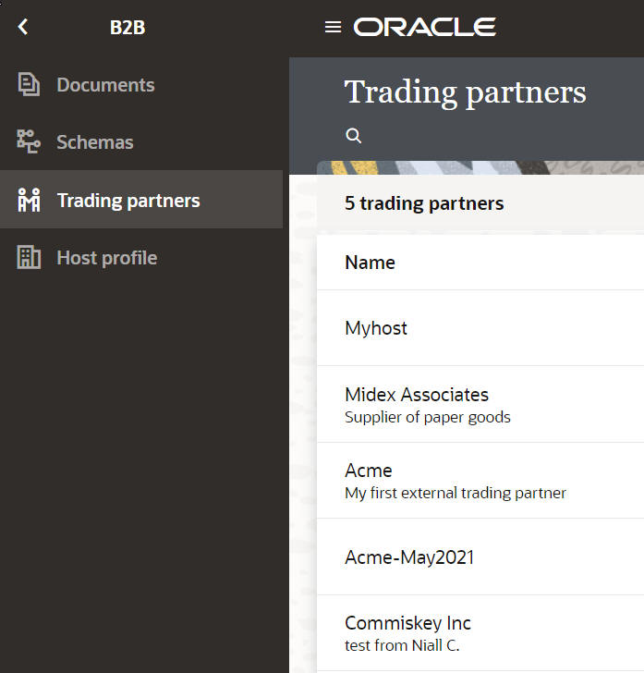The height and width of the screenshot is (673, 644).
Task: Click the search magnifier icon
Action: [x=353, y=136]
